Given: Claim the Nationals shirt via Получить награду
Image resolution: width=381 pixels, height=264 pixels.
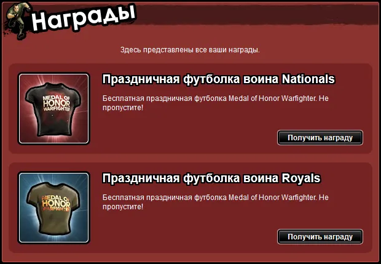Looking at the screenshot, I should click(x=320, y=137).
